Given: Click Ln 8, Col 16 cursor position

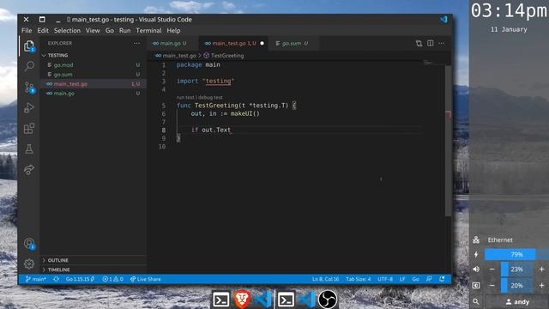Looking at the screenshot, I should pos(326,279).
